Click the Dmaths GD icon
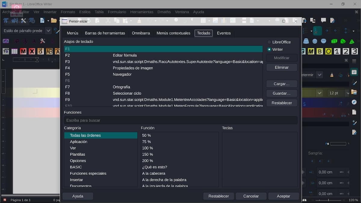 (6, 41)
